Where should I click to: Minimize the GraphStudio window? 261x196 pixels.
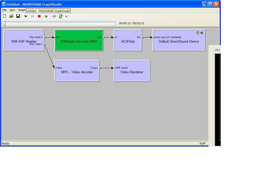205,4
